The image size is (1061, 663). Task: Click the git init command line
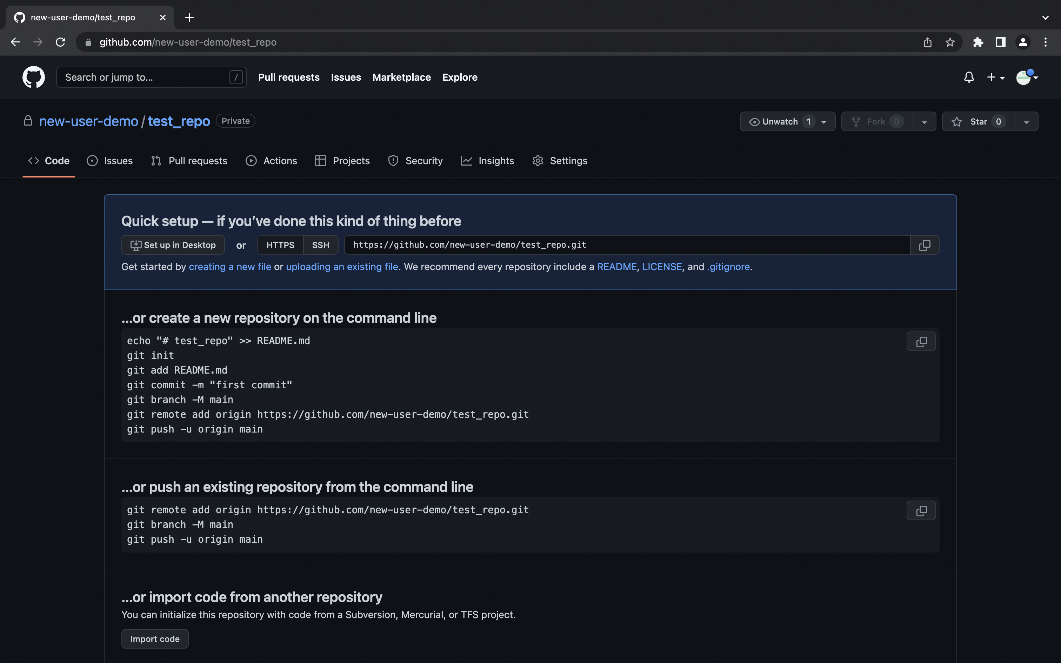[x=151, y=356]
